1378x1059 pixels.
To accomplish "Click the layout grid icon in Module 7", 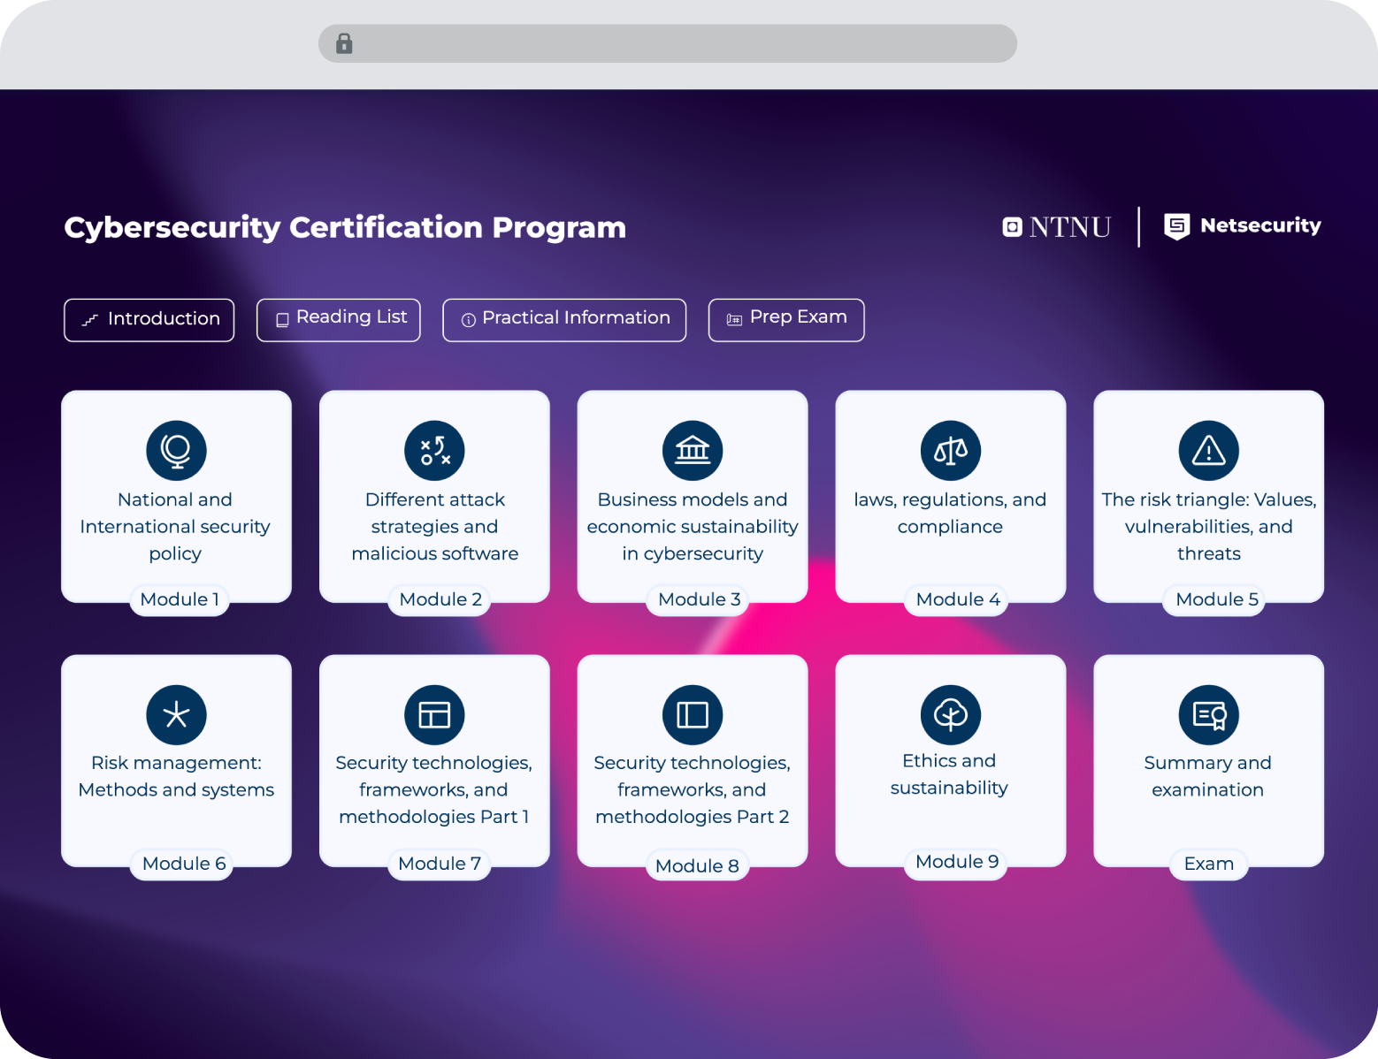I will pyautogui.click(x=434, y=714).
